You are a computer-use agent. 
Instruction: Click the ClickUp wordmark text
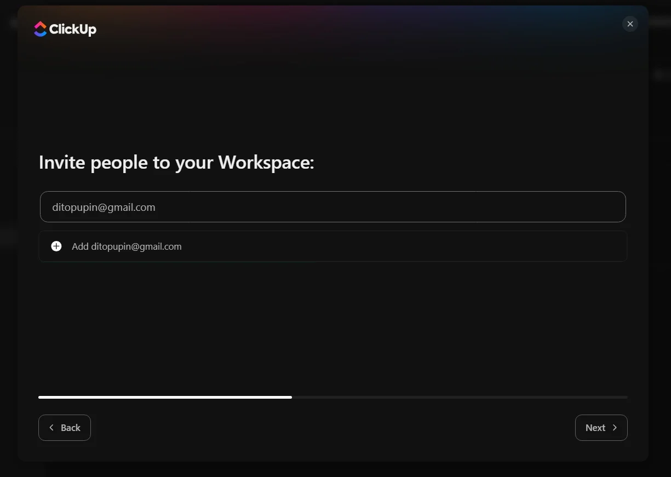pyautogui.click(x=73, y=29)
